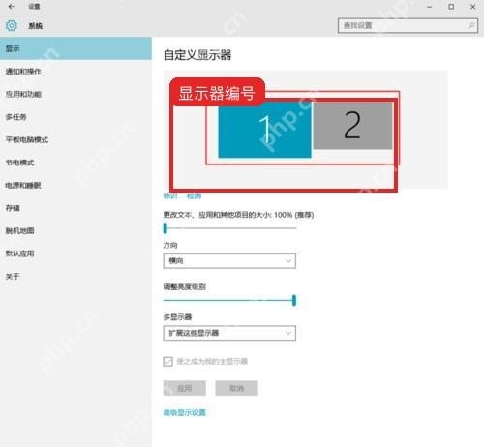Select display monitor 2
484x447 pixels.
tap(352, 126)
